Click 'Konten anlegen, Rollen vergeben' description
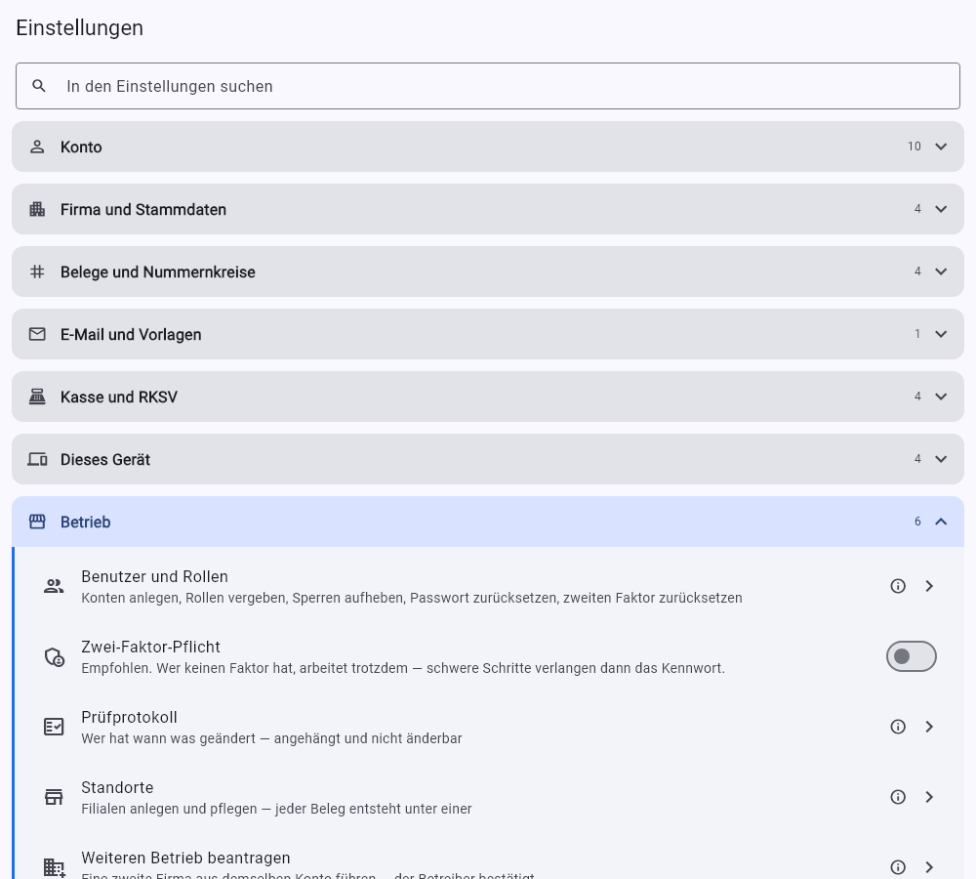Viewport: 976px width, 879px height. pyautogui.click(x=412, y=598)
